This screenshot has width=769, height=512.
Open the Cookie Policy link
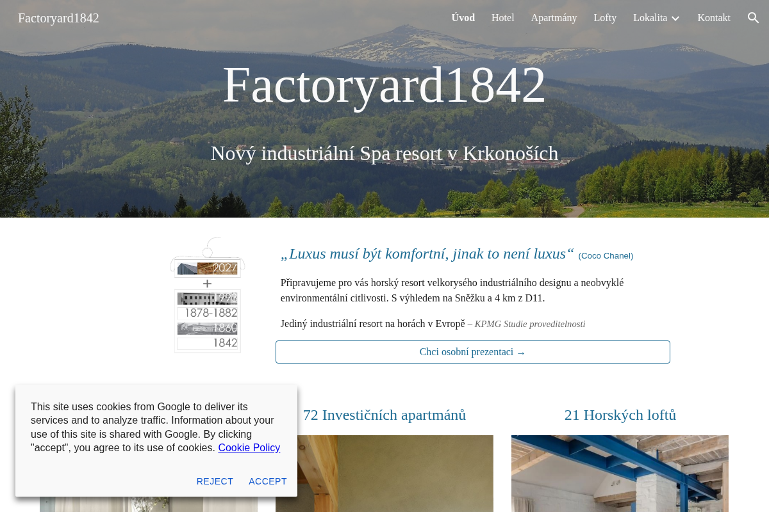249,448
